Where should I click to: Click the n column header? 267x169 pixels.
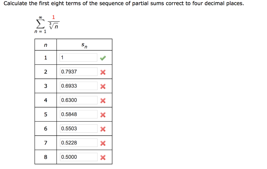(46, 45)
